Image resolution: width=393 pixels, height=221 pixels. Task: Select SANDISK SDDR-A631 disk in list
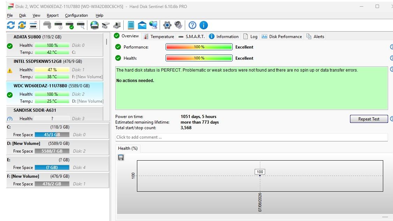pos(54,114)
